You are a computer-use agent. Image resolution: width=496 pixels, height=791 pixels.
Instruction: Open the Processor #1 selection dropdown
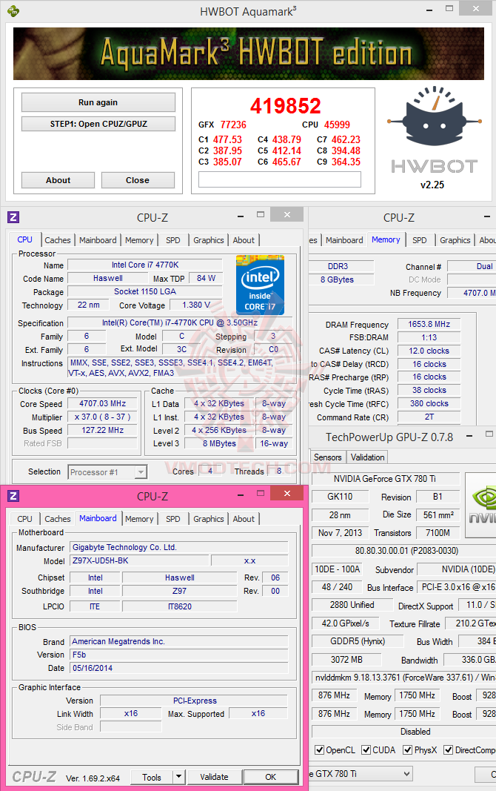click(141, 472)
